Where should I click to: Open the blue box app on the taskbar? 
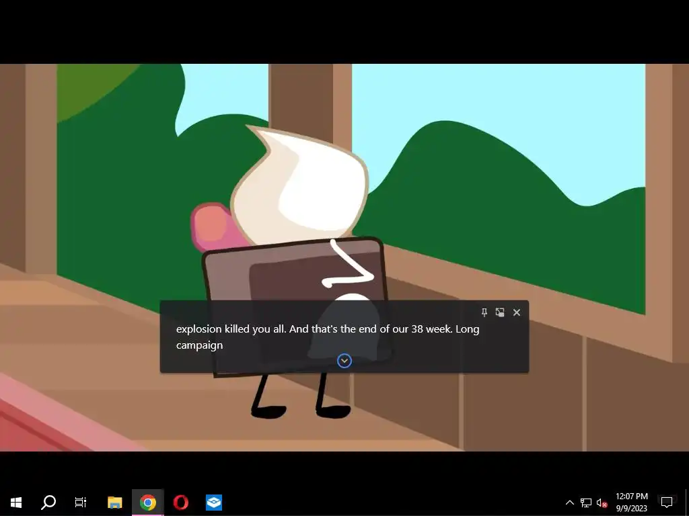pyautogui.click(x=214, y=503)
